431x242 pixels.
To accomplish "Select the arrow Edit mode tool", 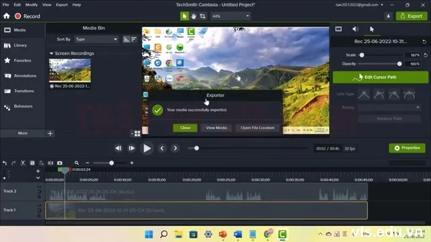I will [x=185, y=16].
